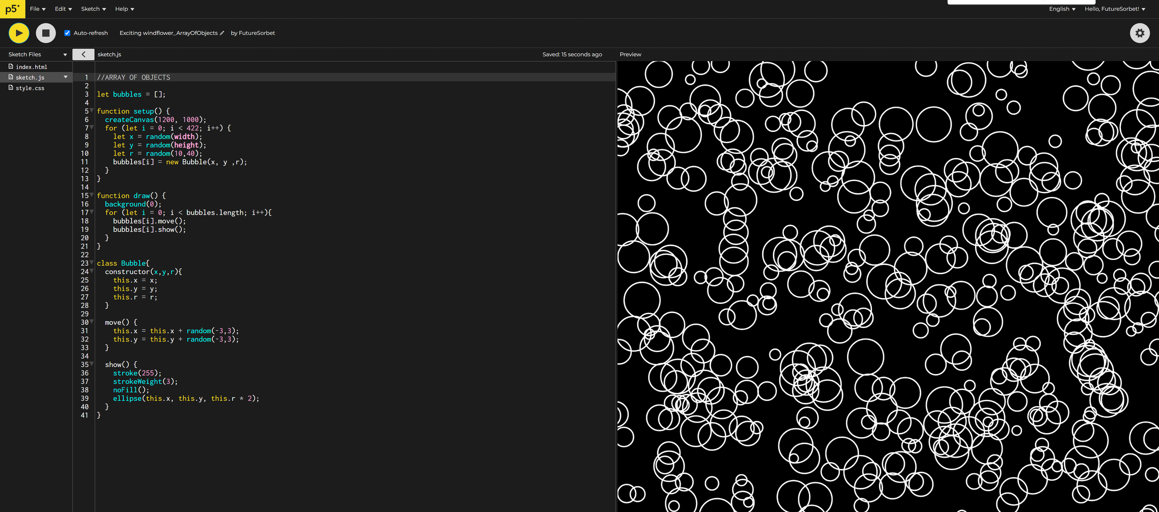Select style.css in the Sketch Files list
The width and height of the screenshot is (1159, 512).
coord(30,88)
